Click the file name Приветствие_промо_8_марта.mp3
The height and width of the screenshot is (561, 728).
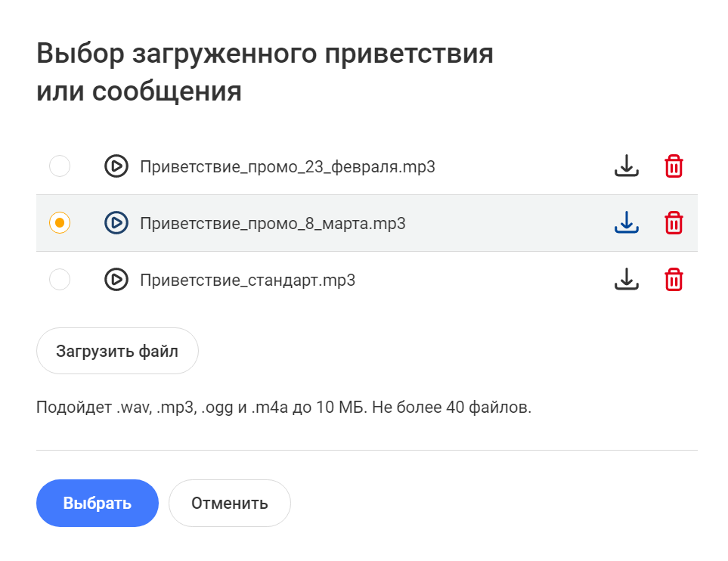tap(273, 223)
